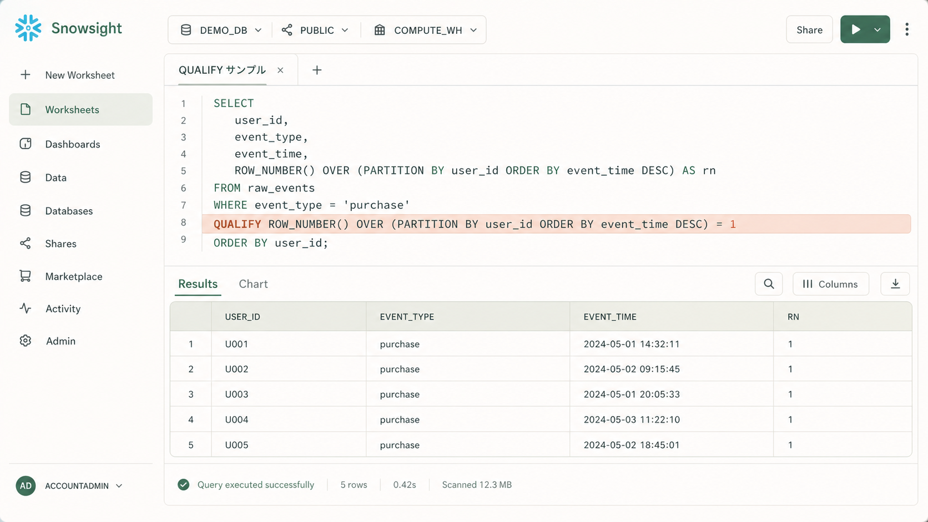
Task: Click the schema icon beside PUBLIC
Action: (287, 30)
